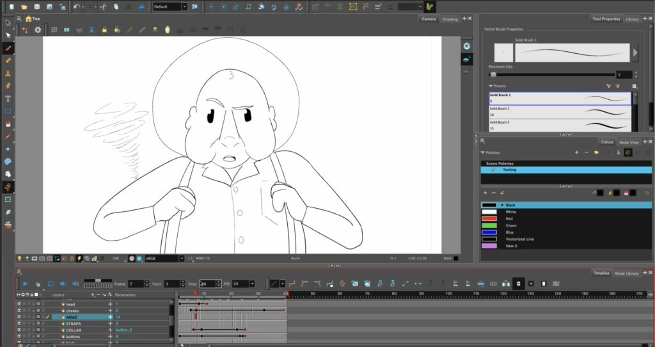Select the Eraser tool in left toolbar
The width and height of the screenshot is (655, 347).
(8, 86)
